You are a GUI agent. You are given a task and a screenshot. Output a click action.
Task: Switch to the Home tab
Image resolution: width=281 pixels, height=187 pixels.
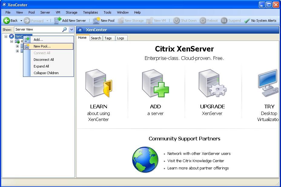click(82, 38)
